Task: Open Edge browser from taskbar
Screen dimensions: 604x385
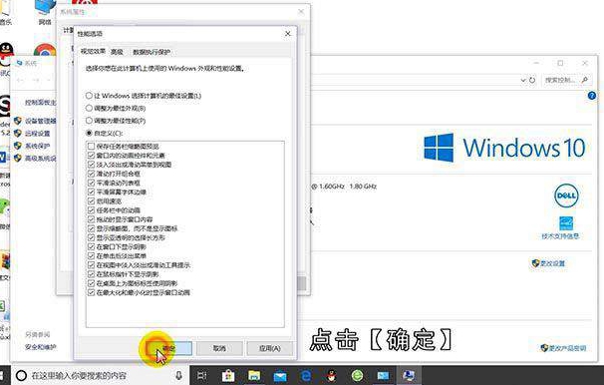Action: click(x=306, y=375)
